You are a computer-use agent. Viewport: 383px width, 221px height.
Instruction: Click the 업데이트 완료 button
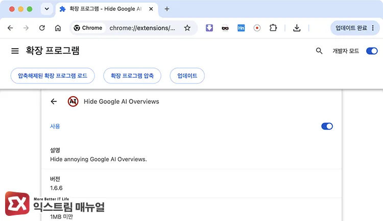click(351, 28)
